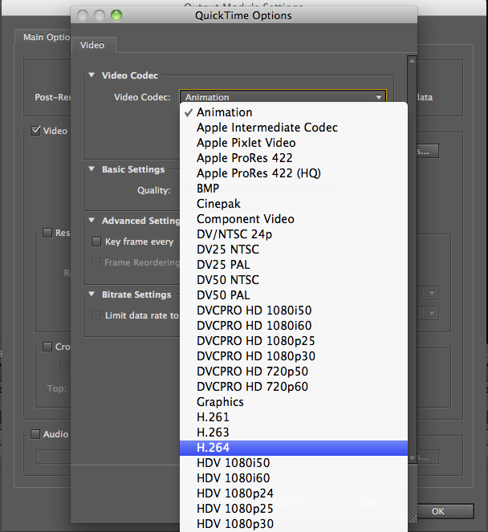Switch to Main Options tab behind
The image size is (488, 532).
click(43, 37)
